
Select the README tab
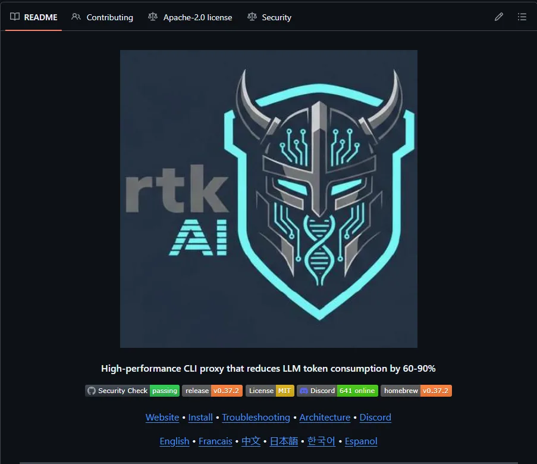tap(34, 17)
